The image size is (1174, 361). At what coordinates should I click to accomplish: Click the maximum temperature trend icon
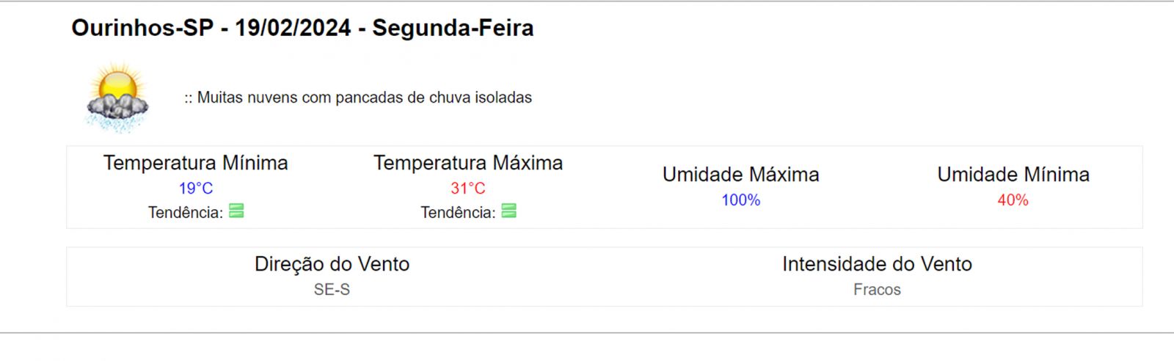coord(509,211)
